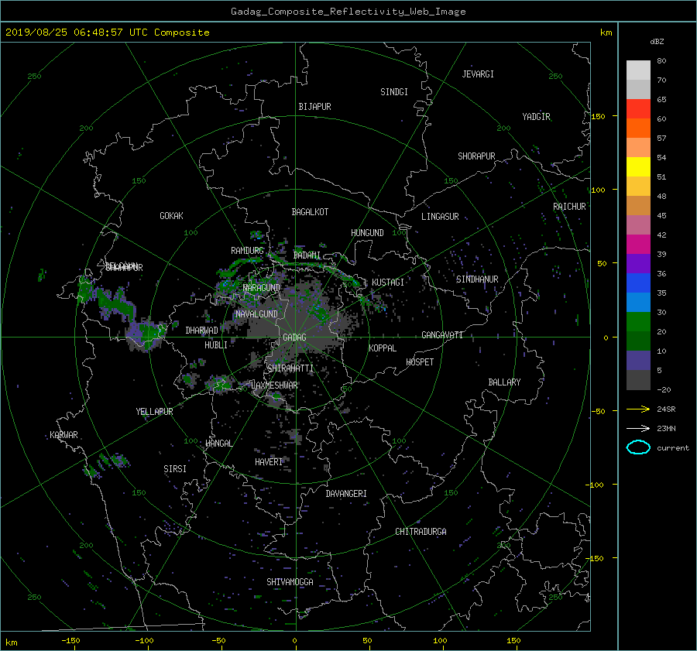Click the red 65 dBZ legend swatch
697x651 pixels.
pyautogui.click(x=638, y=109)
